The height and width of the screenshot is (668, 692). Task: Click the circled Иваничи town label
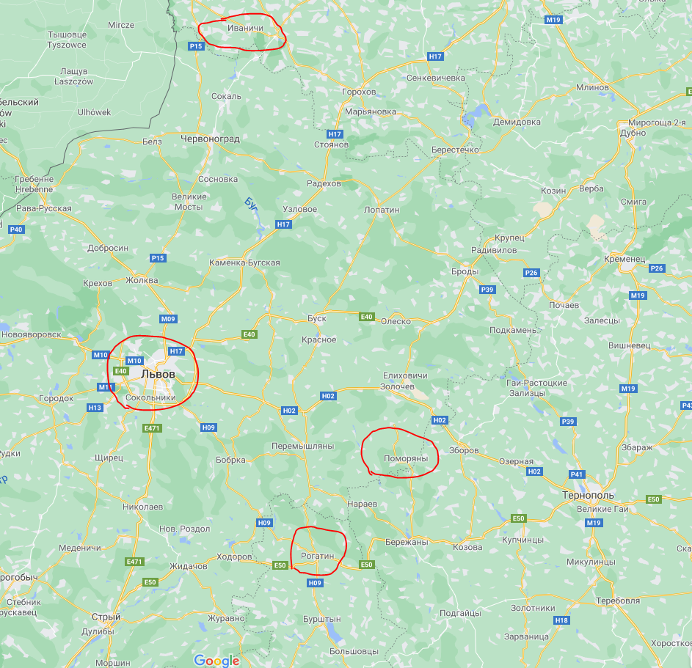pyautogui.click(x=245, y=28)
